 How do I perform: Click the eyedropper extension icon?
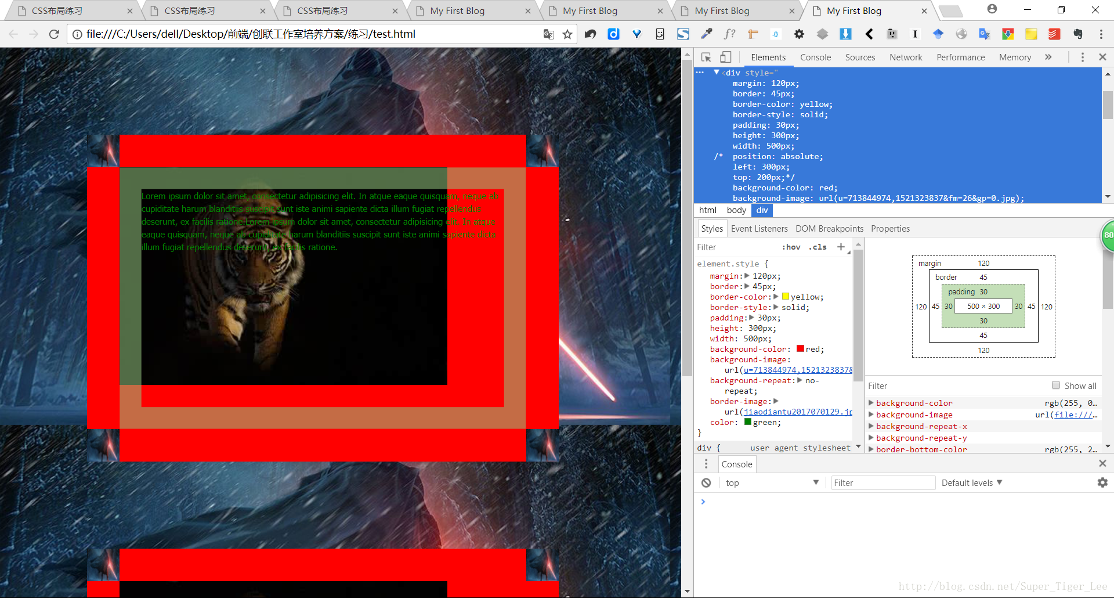point(706,34)
